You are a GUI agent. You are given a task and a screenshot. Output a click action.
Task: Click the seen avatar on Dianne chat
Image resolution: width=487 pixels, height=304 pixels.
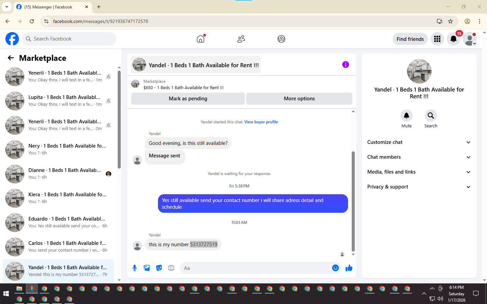109,174
